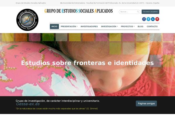The image size is (175, 117).
Task: Expand the INVESTIGACIÓN dropdown menu
Action: point(109,27)
